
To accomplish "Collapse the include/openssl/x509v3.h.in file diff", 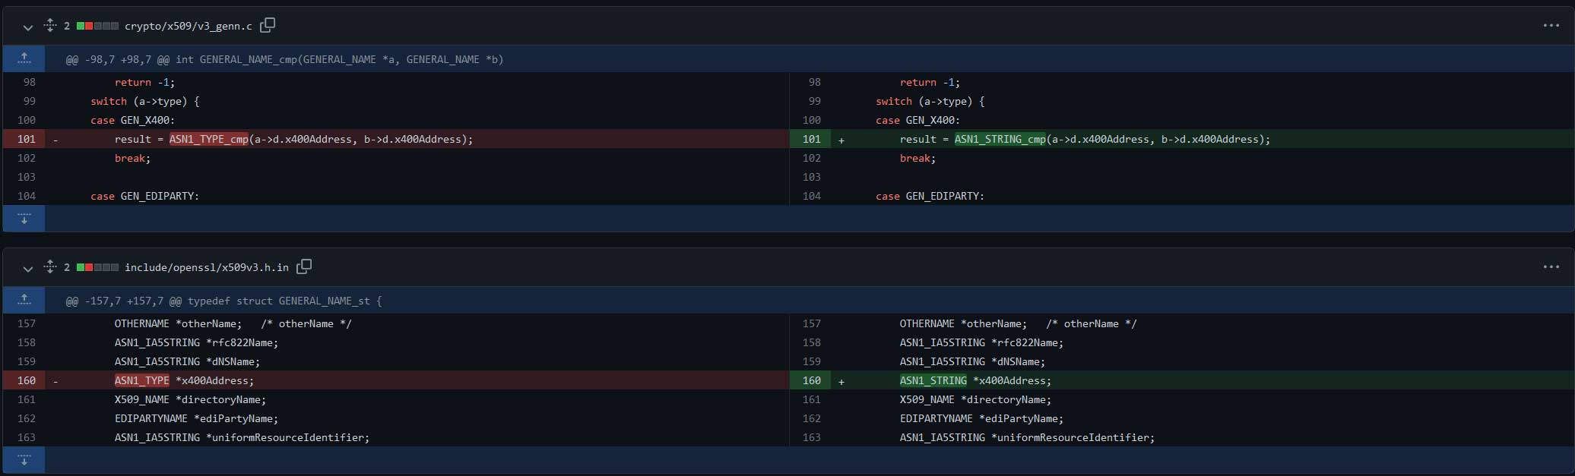I will pyautogui.click(x=28, y=268).
